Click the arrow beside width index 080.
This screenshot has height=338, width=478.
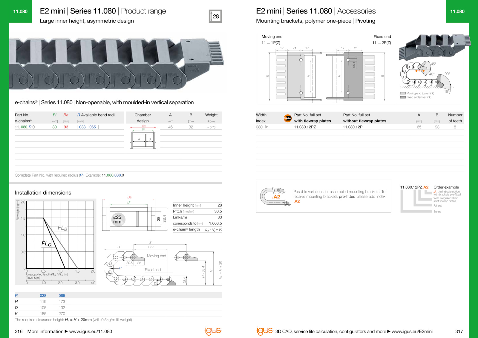(x=266, y=127)
